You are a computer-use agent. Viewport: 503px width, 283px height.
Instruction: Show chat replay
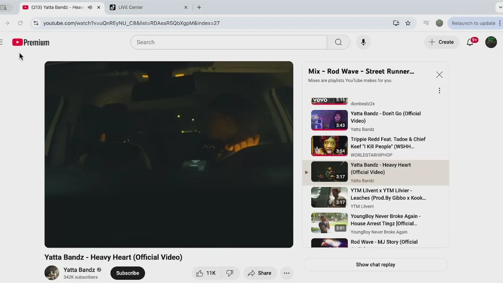376,265
